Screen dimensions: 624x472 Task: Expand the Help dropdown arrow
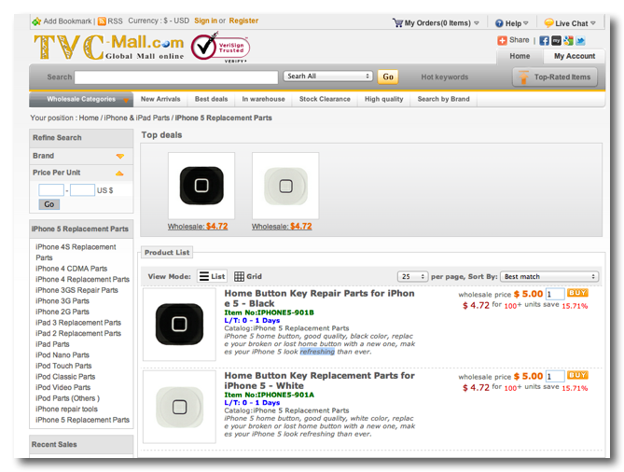coord(526,23)
